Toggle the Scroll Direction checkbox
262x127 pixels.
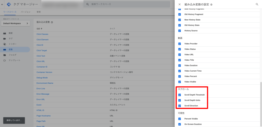[180, 106]
